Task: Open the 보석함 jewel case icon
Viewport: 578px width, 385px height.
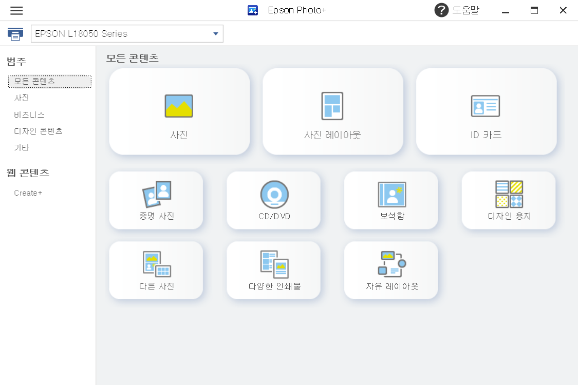Action: [x=392, y=194]
